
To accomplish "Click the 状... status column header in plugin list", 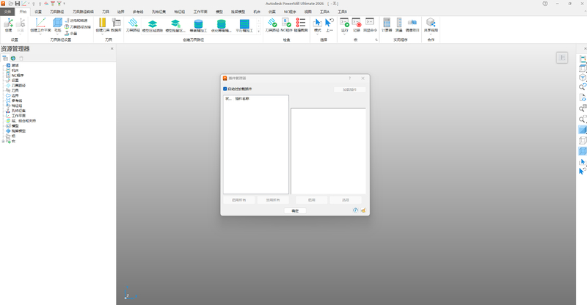I will point(228,98).
